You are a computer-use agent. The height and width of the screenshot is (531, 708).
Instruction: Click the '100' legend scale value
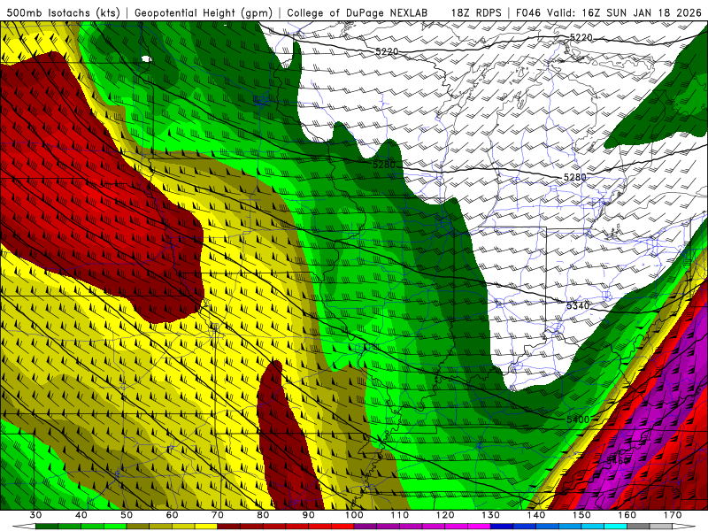[354, 515]
